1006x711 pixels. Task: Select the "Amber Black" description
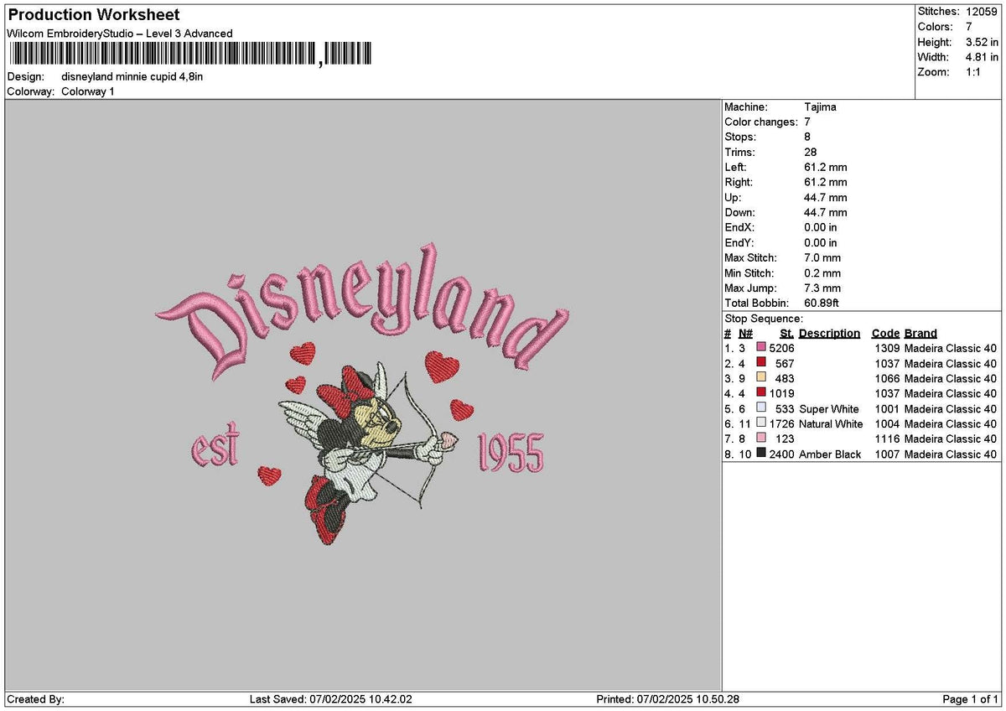pyautogui.click(x=830, y=454)
